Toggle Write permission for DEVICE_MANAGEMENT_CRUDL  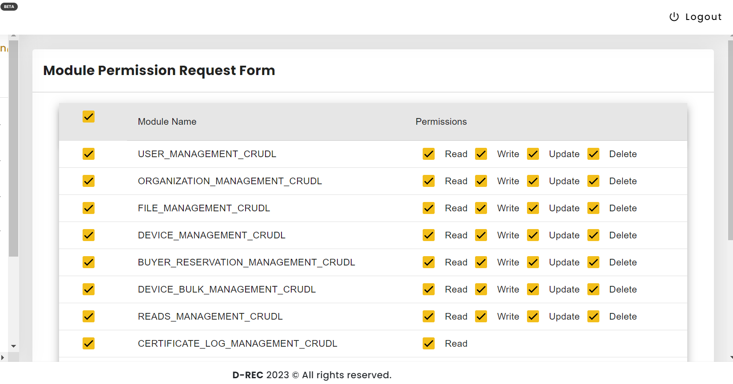481,235
